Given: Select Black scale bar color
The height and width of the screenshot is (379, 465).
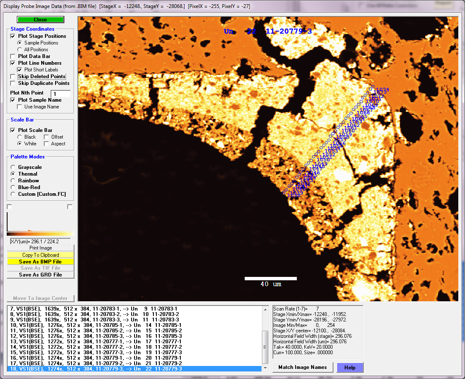Looking at the screenshot, I should [19, 137].
